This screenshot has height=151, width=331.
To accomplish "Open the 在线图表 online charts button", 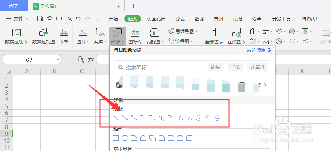I will [237, 36].
